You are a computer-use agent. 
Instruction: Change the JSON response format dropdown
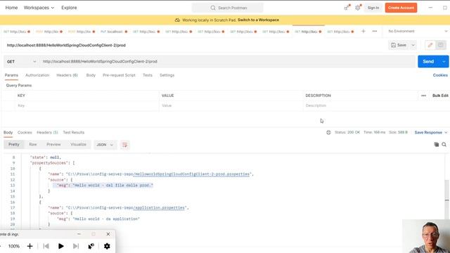[105, 145]
